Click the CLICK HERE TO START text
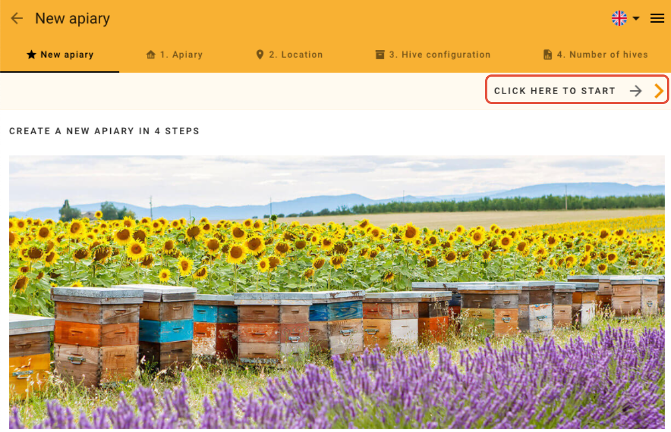This screenshot has height=432, width=671. click(555, 91)
